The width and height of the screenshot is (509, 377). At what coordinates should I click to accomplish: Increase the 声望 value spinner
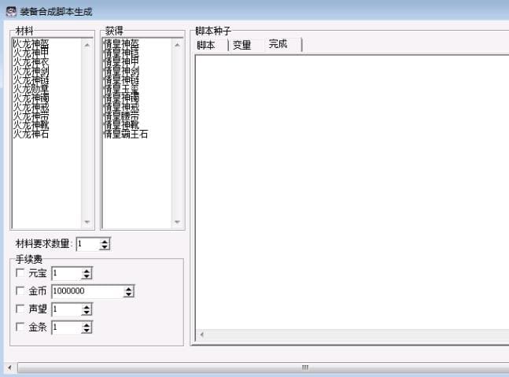click(87, 306)
